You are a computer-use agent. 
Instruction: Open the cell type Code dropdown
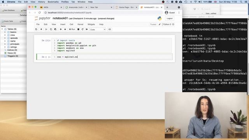(98, 30)
